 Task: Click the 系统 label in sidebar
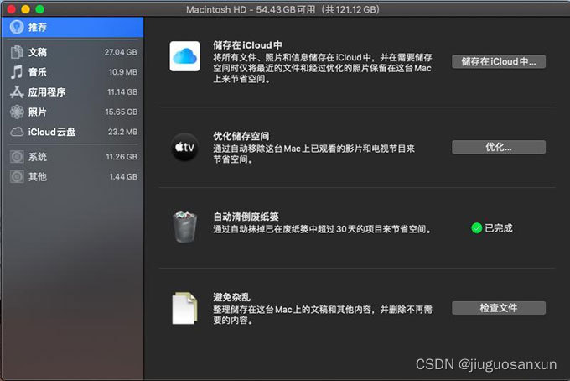pyautogui.click(x=38, y=157)
